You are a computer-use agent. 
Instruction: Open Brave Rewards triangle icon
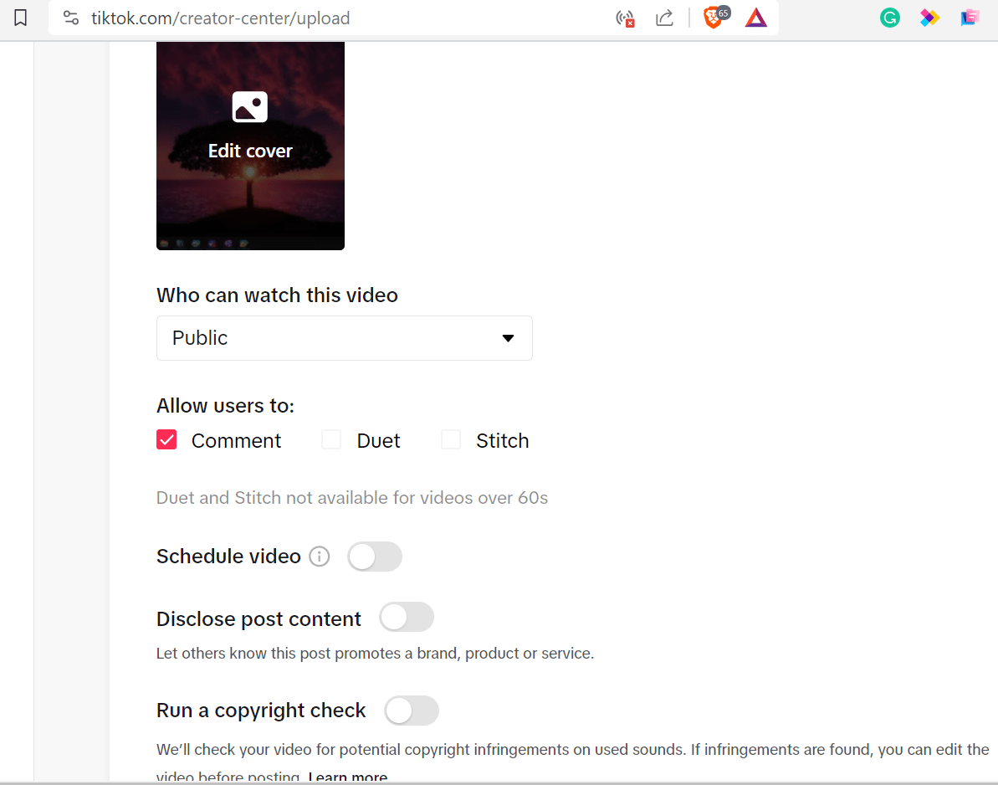[x=756, y=18]
